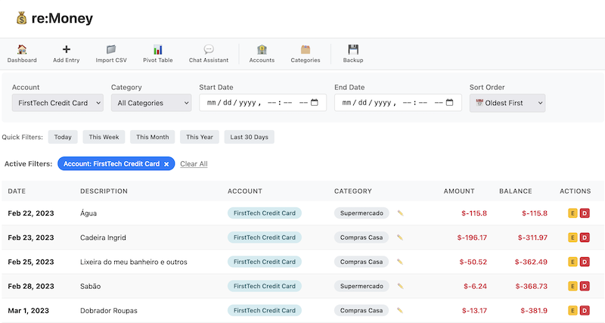Click the Lixeira do meu banheiro e outros description

point(134,262)
